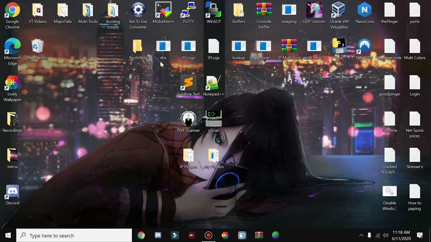The width and height of the screenshot is (431, 242).
Task: Launch the pScan icon
Action: [x=213, y=119]
